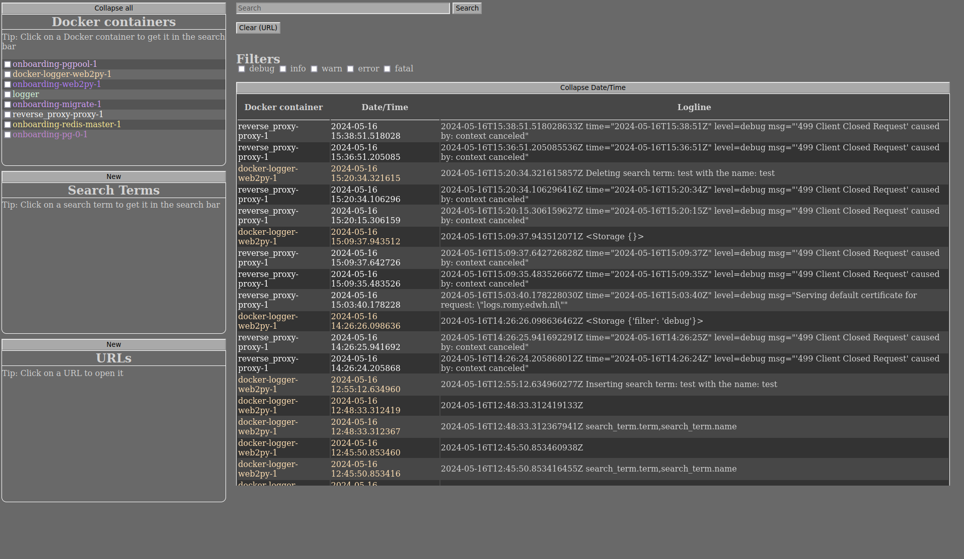This screenshot has height=559, width=964.
Task: Click the '<Storage {}>' logline
Action: point(694,237)
